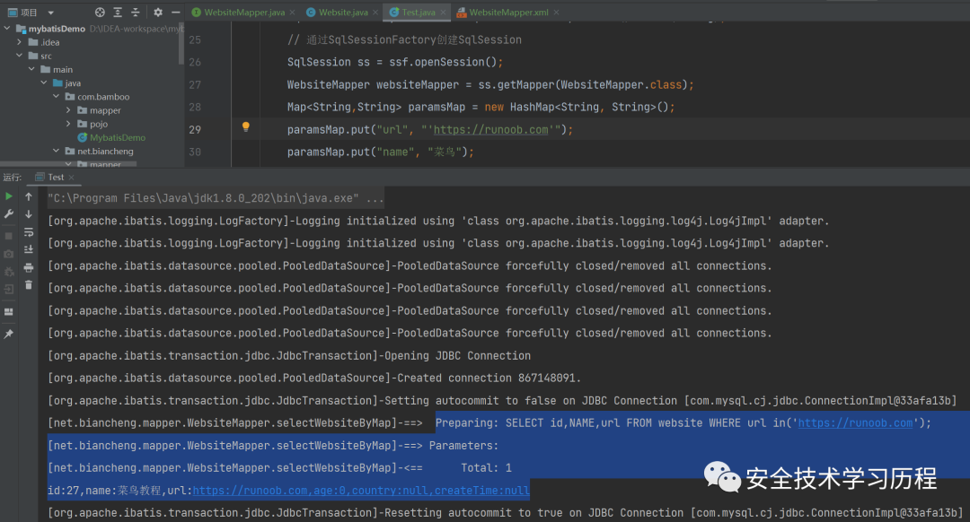
Task: Toggle soft-wrap in the console
Action: [29, 232]
